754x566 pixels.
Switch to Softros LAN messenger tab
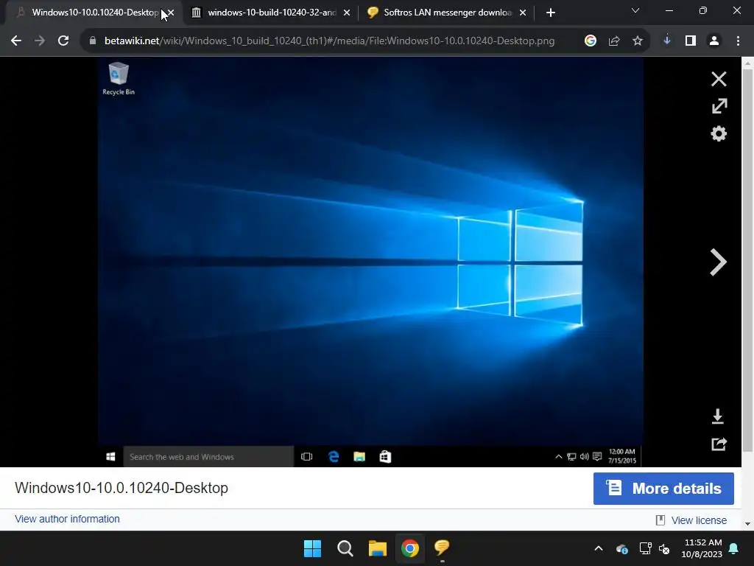click(447, 13)
